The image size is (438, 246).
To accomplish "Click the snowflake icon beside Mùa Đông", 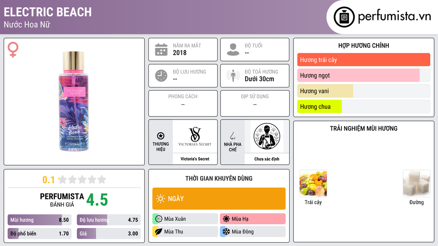I will 226,231.
